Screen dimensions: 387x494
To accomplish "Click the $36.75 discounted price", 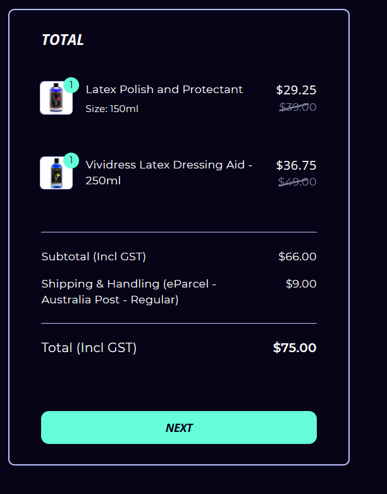I will pyautogui.click(x=296, y=165).
